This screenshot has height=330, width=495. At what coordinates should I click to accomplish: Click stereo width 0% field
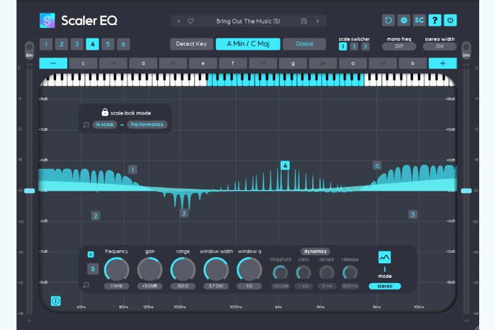pyautogui.click(x=440, y=46)
